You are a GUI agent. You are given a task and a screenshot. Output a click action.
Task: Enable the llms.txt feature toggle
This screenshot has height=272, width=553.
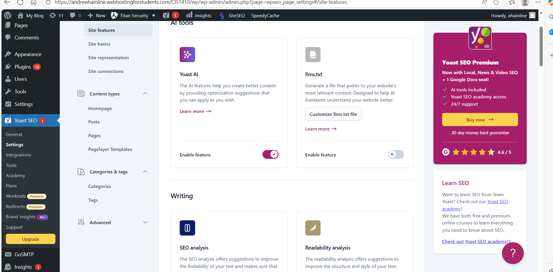[395, 154]
